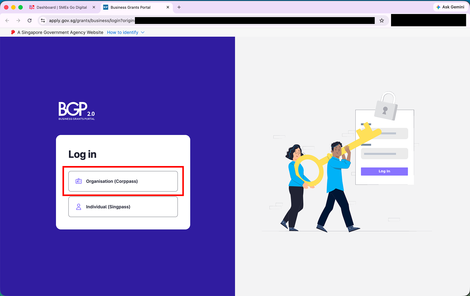Go back to previous page
This screenshot has width=470, height=296.
pyautogui.click(x=7, y=21)
